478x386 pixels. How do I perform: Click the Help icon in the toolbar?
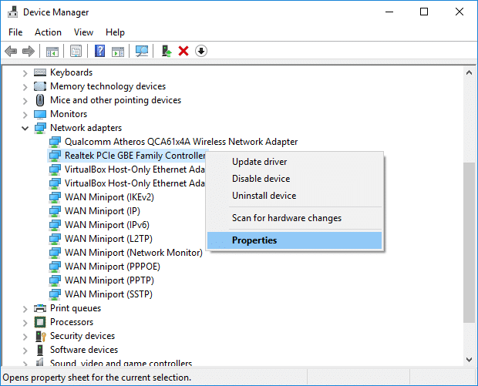(99, 51)
